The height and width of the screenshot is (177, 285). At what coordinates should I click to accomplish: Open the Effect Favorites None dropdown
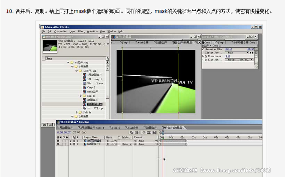click(237, 53)
